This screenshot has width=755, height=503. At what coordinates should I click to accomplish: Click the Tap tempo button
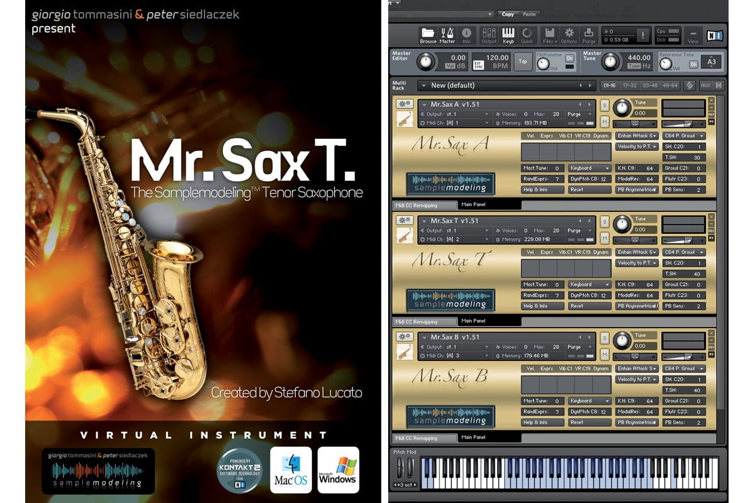point(523,62)
